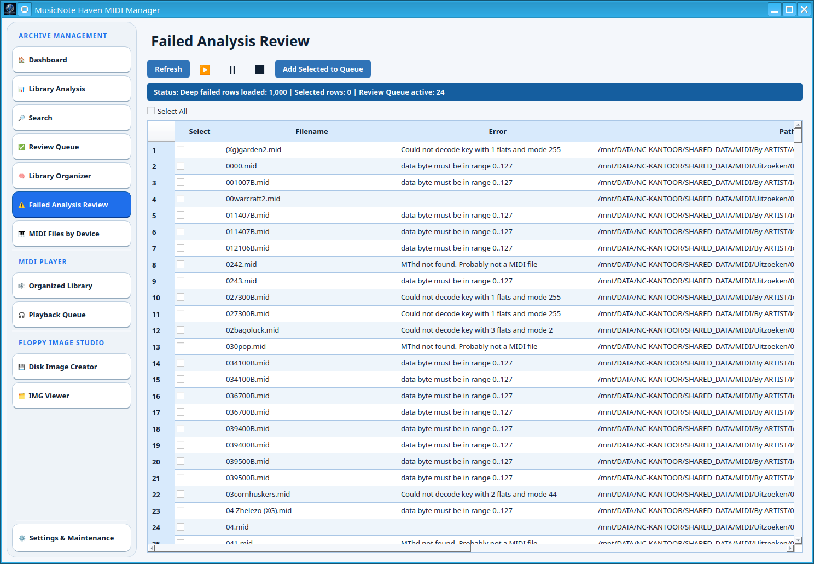Click filename cell 04.mid

tap(312, 527)
